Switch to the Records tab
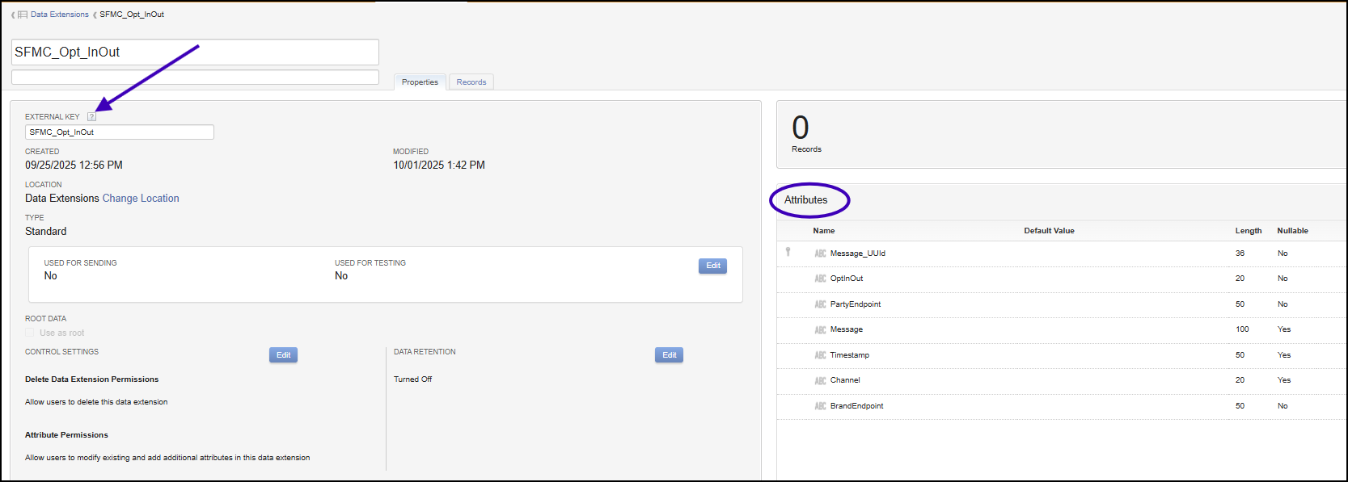This screenshot has width=1348, height=482. 471,82
